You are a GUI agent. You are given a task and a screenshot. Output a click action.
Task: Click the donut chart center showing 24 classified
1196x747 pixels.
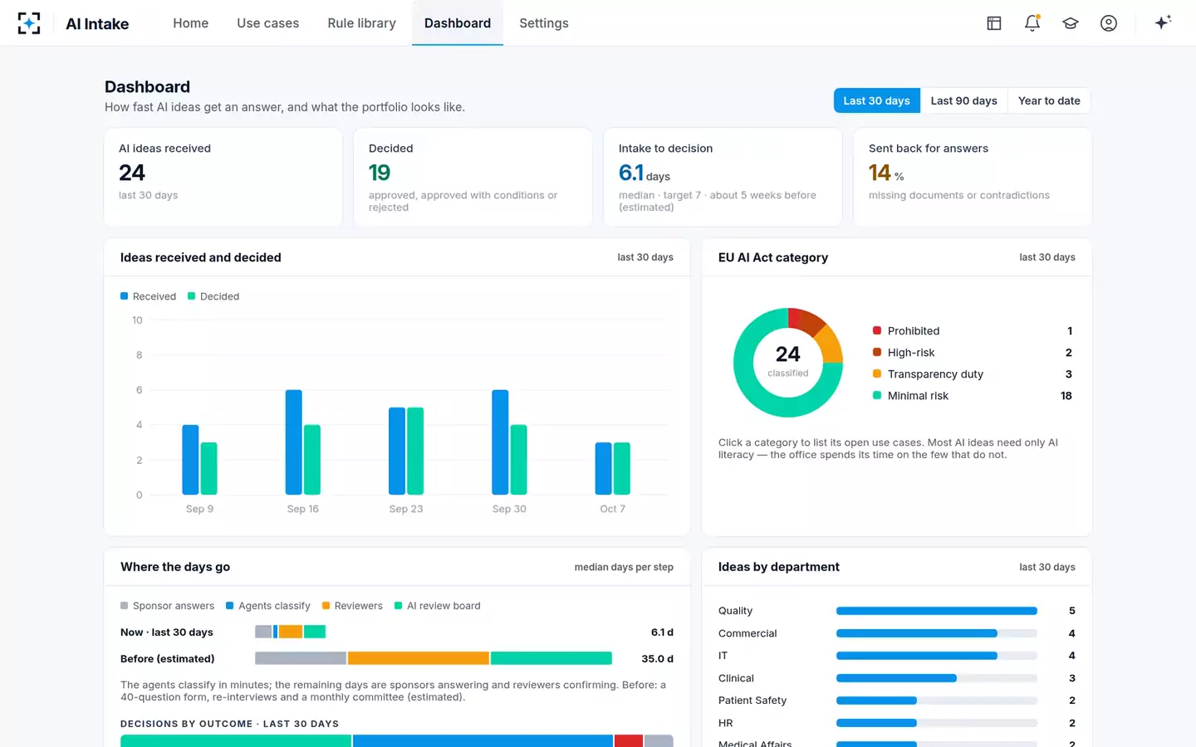click(x=788, y=361)
